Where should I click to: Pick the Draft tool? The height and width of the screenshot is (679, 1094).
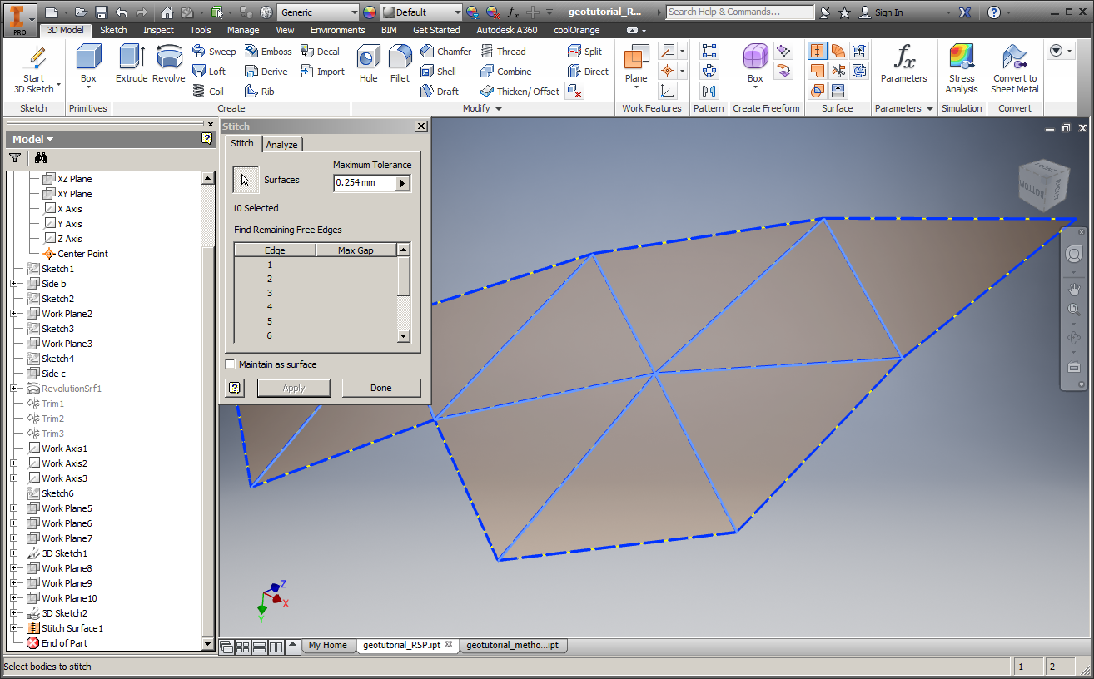coord(439,92)
